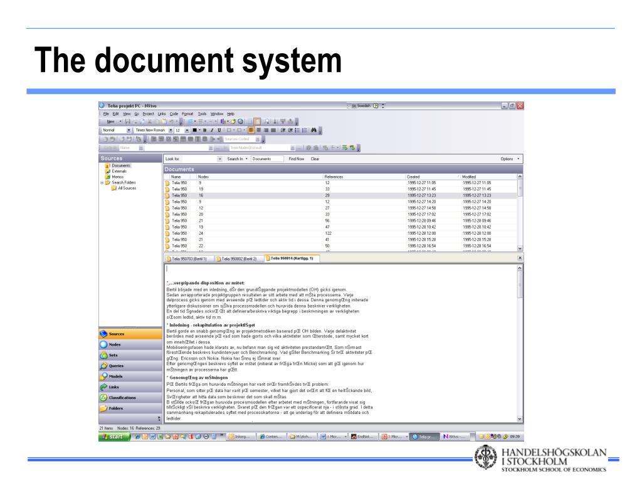
Task: Click the numbered list icon
Action: [x=305, y=130]
